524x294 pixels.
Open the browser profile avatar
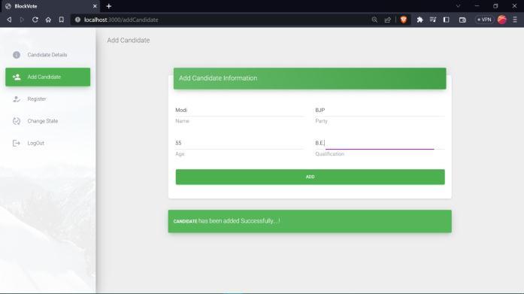502,20
